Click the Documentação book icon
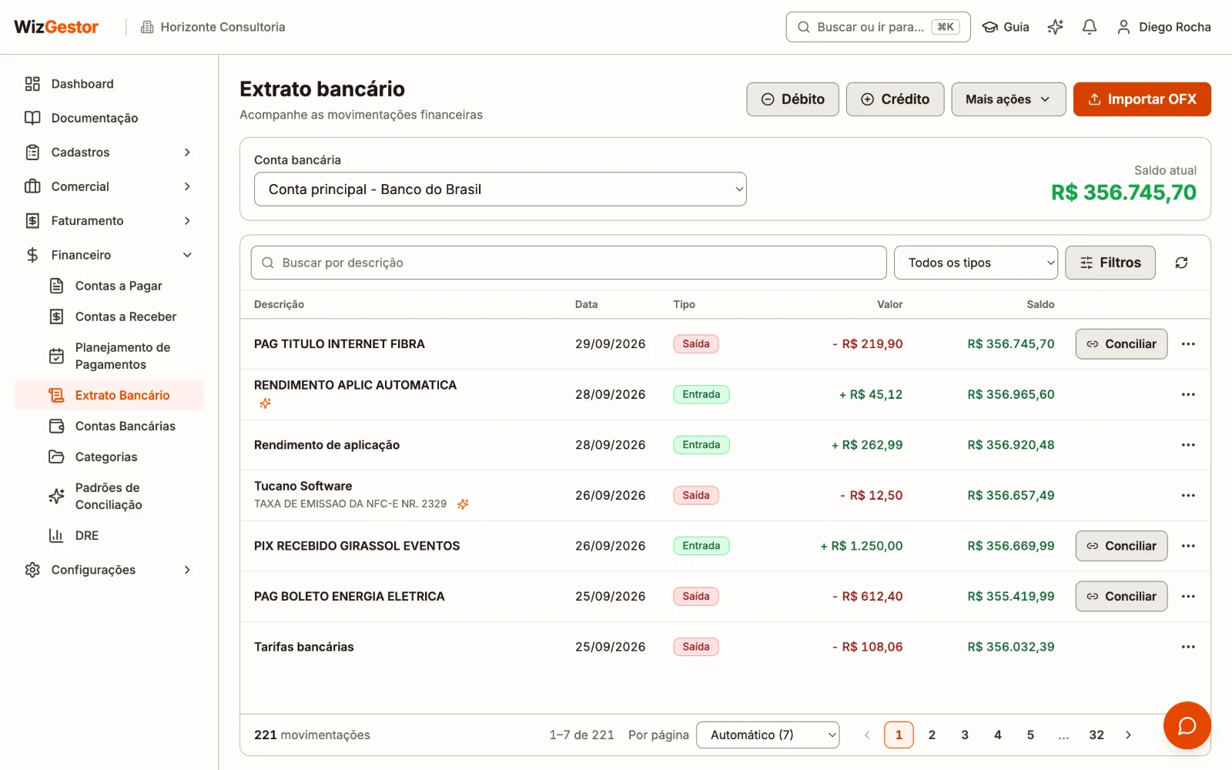 coord(32,118)
